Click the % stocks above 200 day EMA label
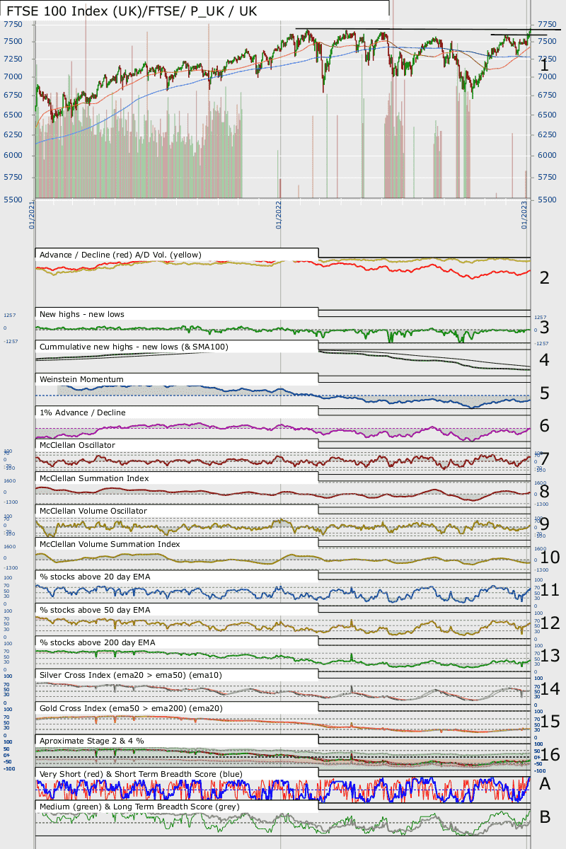The height and width of the screenshot is (849, 566). tap(97, 642)
